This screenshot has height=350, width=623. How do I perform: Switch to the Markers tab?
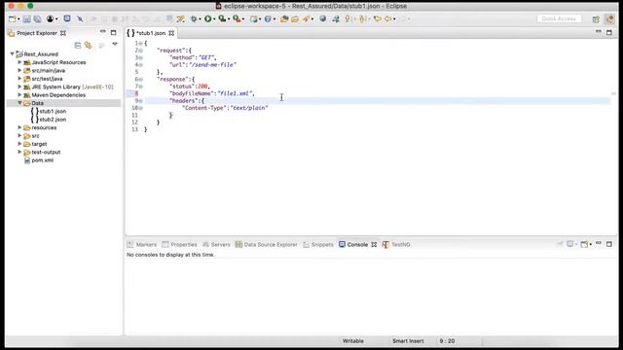click(x=142, y=244)
